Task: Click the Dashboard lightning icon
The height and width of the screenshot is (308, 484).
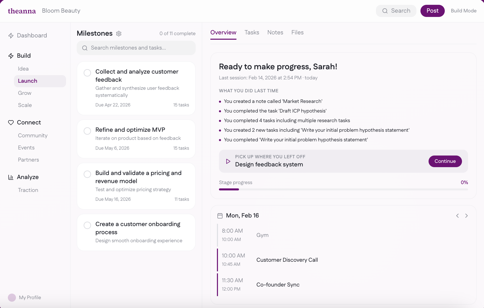Action: [11, 36]
